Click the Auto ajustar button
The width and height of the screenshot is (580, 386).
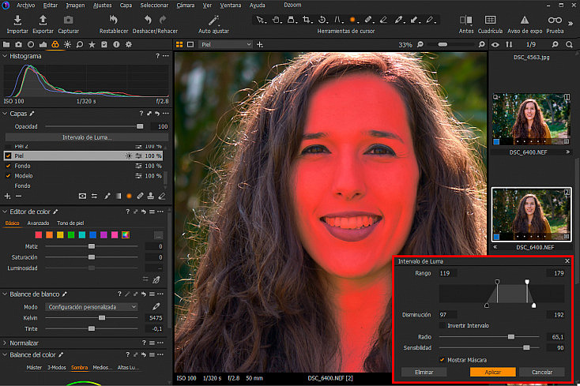(213, 24)
